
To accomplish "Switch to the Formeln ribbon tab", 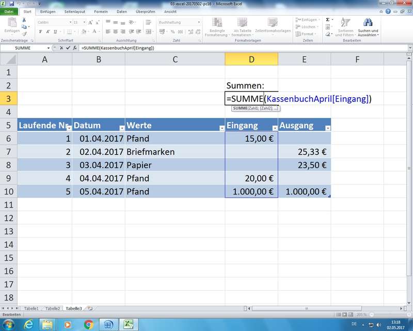I will [x=101, y=11].
